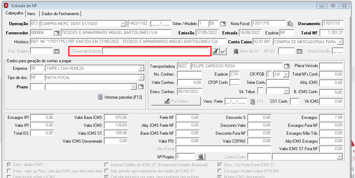Click into Chave de Acesso field
355x178 pixels.
coord(155,51)
